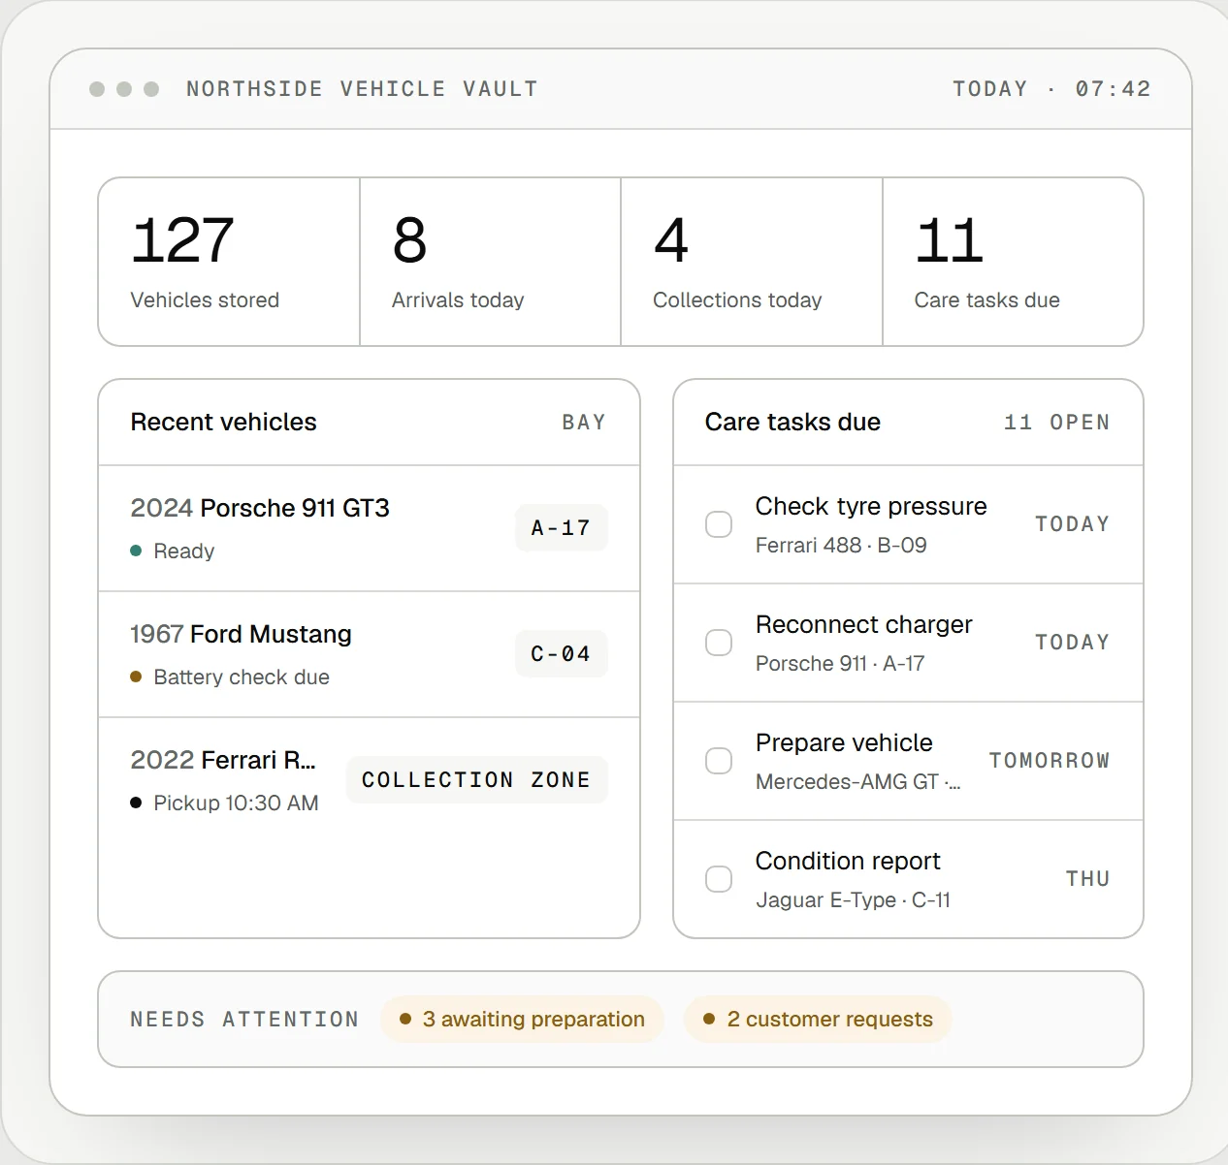Viewport: 1228px width, 1165px height.
Task: Click the C-04 bay badge
Action: coord(562,654)
